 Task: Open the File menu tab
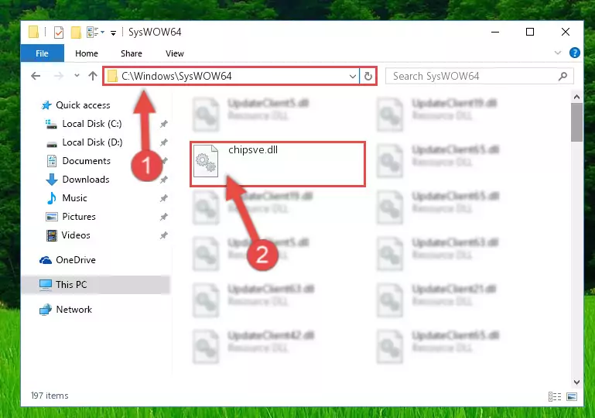click(42, 53)
